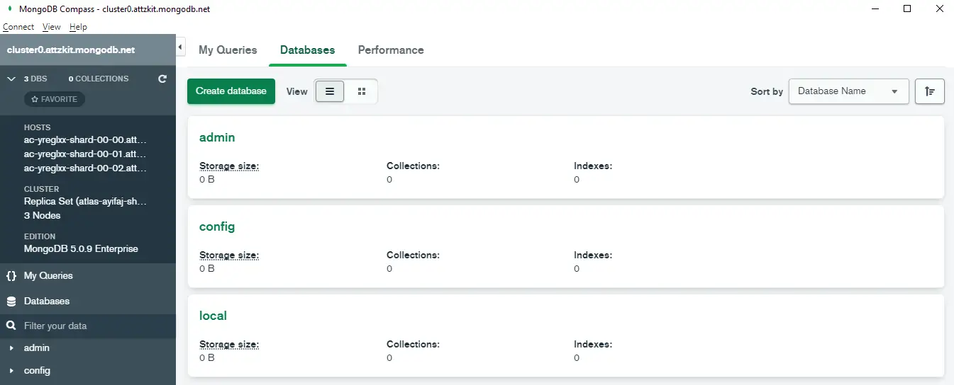Click the 0 COLLECTIONS count in the sidebar
This screenshot has height=385, width=954.
(99, 79)
